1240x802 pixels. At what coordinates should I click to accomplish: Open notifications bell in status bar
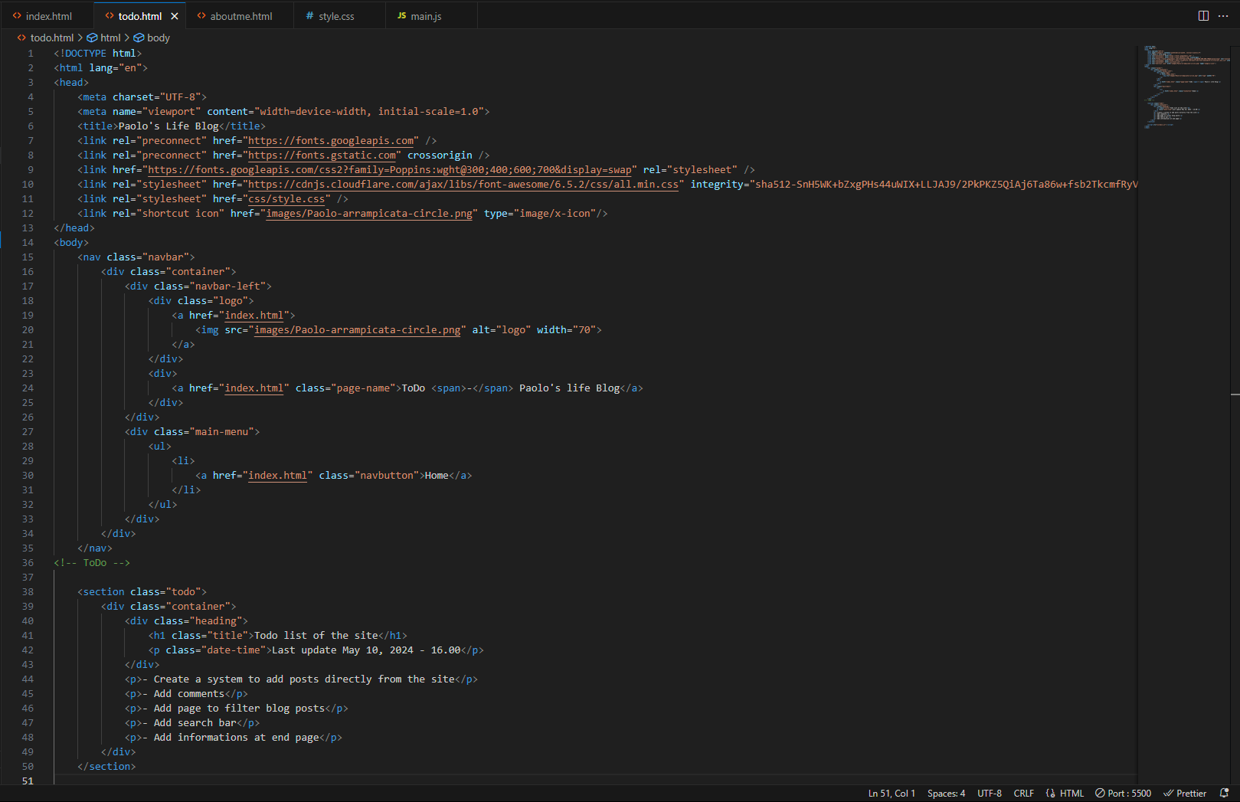pos(1224,794)
